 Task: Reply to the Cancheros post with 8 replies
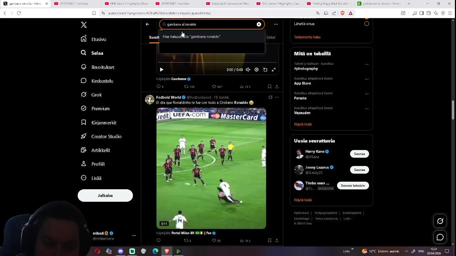tap(160, 86)
